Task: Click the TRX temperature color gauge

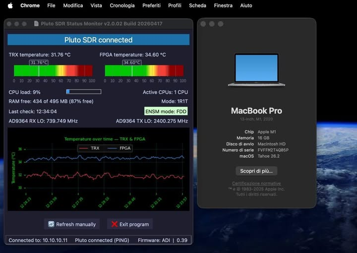Action: pos(53,70)
